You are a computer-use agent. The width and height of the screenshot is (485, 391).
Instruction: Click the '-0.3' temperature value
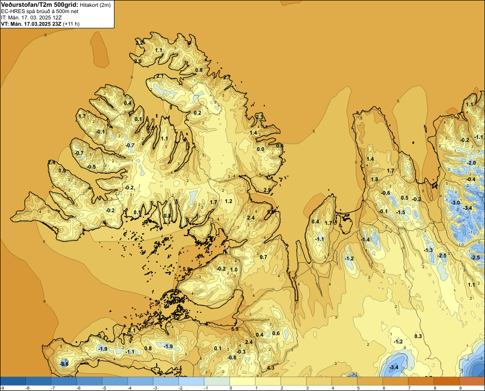(x=241, y=351)
